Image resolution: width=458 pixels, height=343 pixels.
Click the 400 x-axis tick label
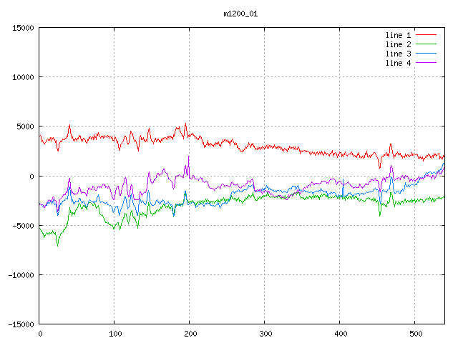[x=339, y=334]
